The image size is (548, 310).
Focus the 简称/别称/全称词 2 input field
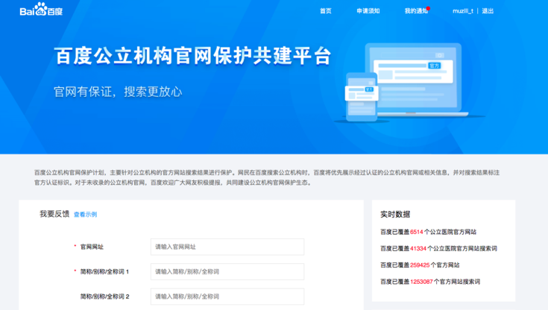pos(227,297)
